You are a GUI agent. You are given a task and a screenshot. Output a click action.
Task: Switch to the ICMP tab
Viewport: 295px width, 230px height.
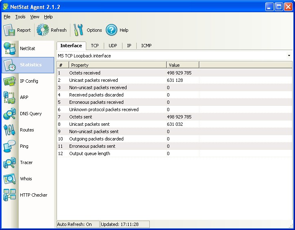[146, 46]
